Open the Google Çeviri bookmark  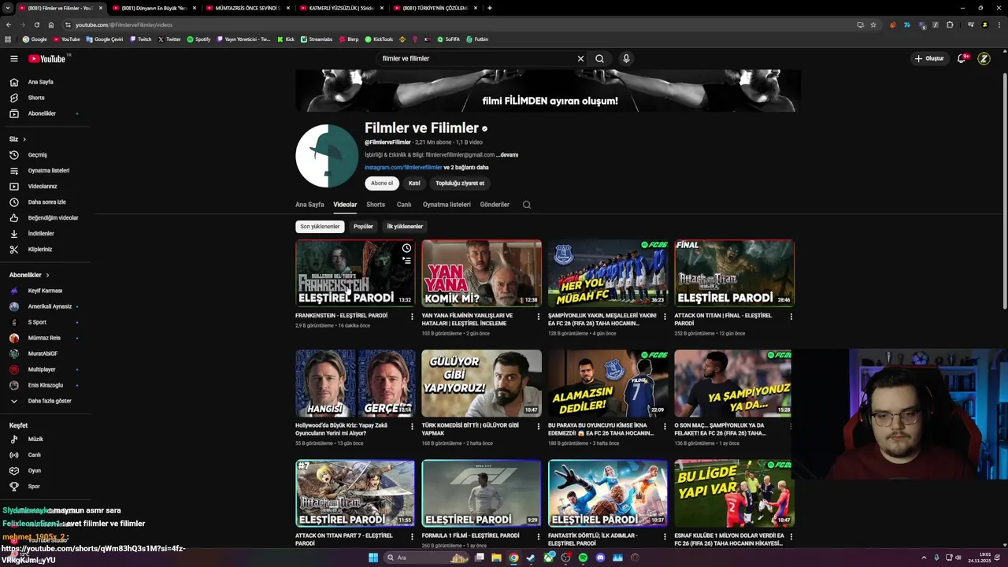105,39
